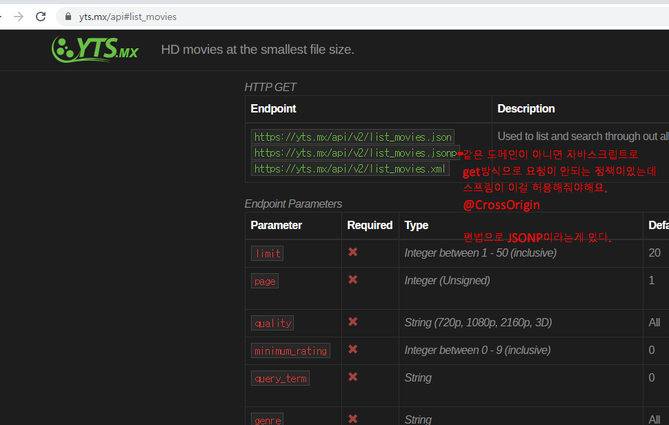Click 'Integer (Unsigned)' type text
This screenshot has height=425, width=669.
(x=447, y=281)
